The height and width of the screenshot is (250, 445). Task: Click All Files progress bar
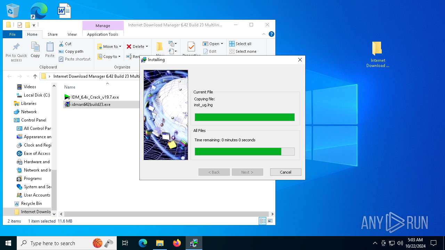coord(244,151)
